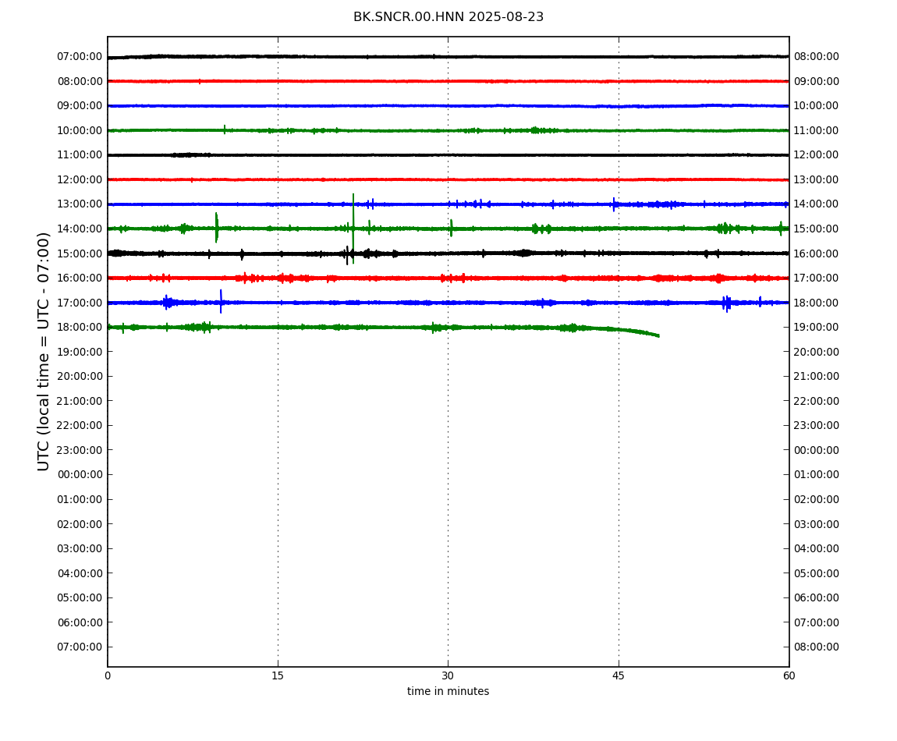Click right-axis label 22:00:00

coord(817,401)
